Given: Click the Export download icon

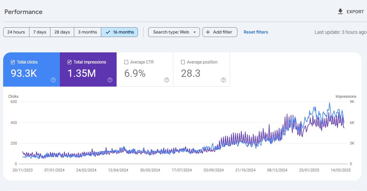Looking at the screenshot, I should [x=340, y=12].
